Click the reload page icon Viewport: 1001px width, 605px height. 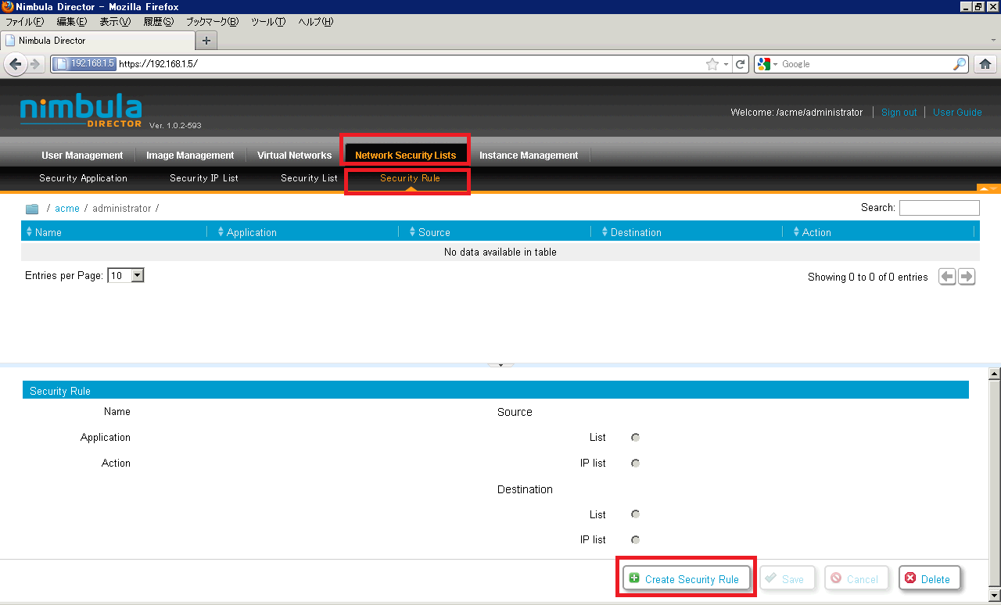(x=741, y=64)
